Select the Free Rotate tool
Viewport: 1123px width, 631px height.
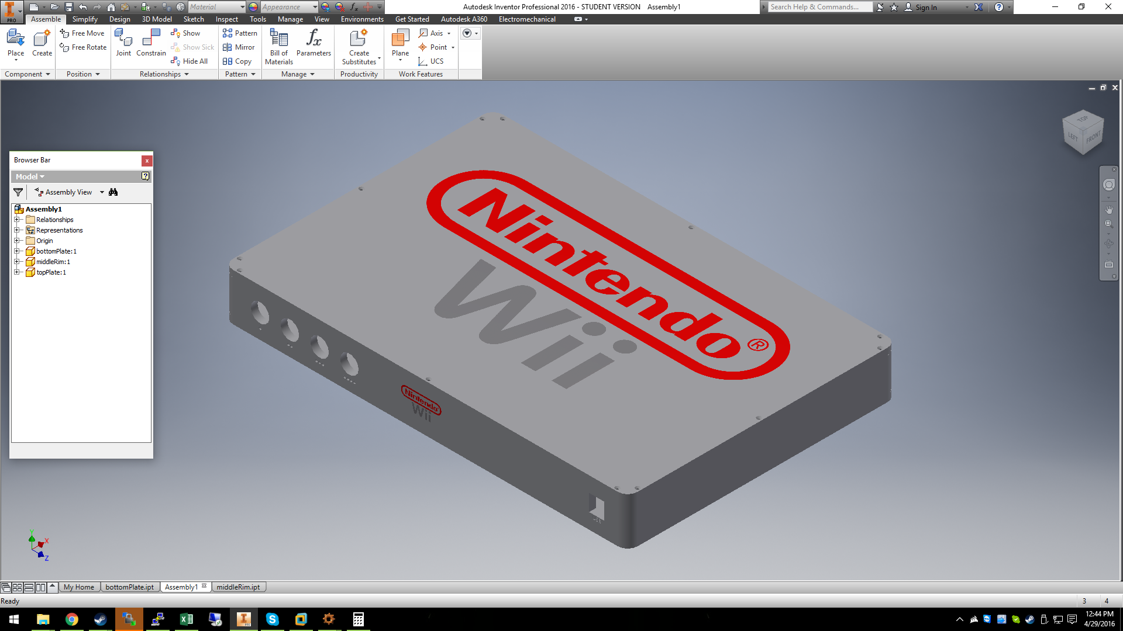click(83, 47)
